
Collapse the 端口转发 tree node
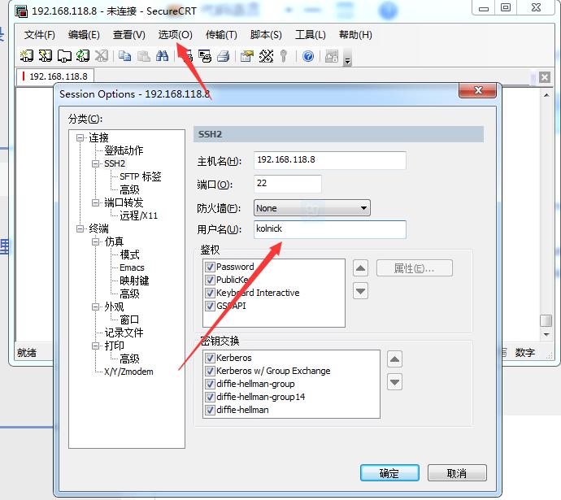(x=95, y=202)
